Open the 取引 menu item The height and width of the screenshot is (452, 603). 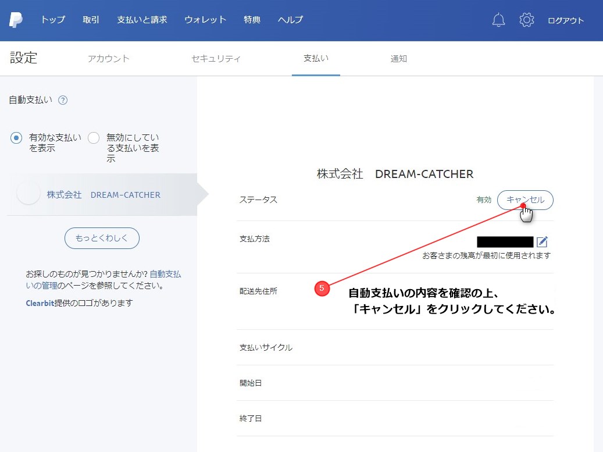[x=91, y=20]
